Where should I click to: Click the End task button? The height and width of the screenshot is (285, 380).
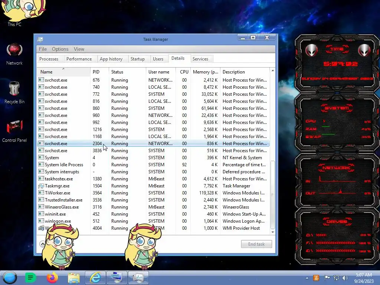point(256,244)
